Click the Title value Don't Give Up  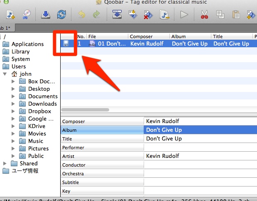pos(200,138)
